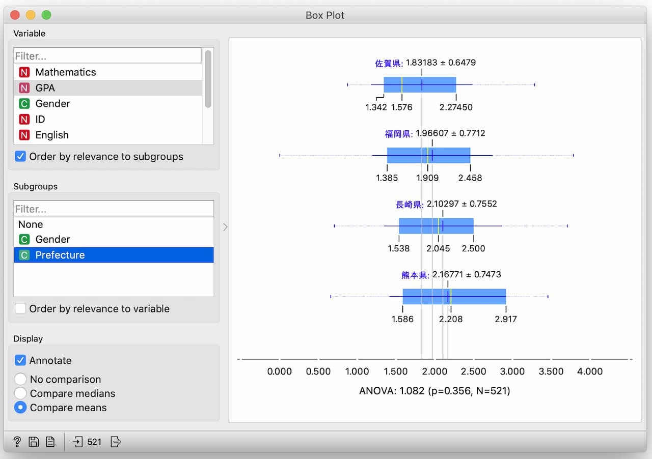
Task: Select None in the Subgroups list
Action: 31,224
